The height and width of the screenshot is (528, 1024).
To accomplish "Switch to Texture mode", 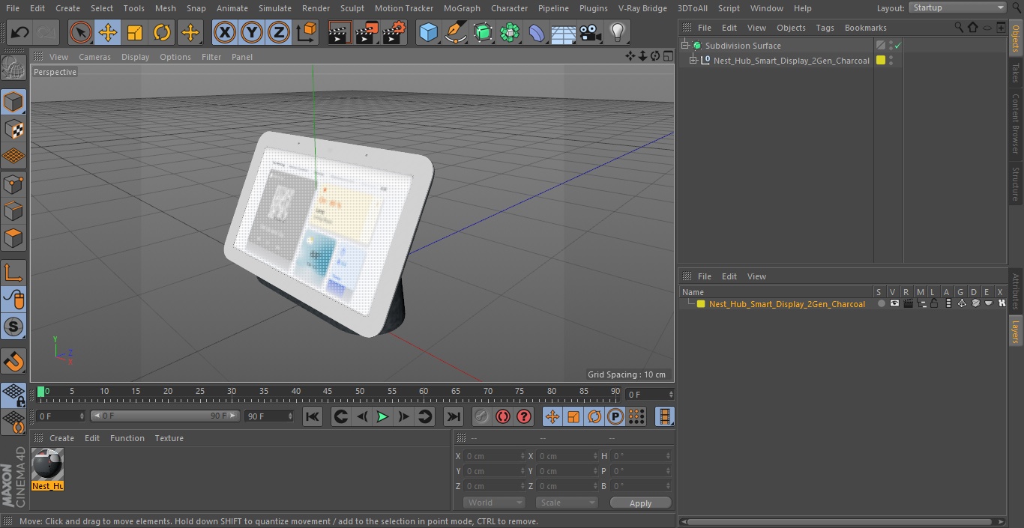I will tap(13, 130).
